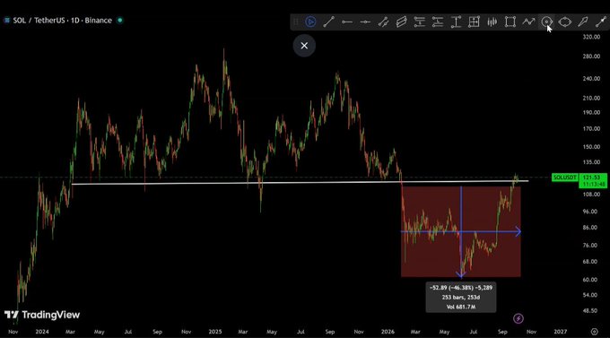Open time axis settings gear icon
610x338 pixels.
coord(594,332)
